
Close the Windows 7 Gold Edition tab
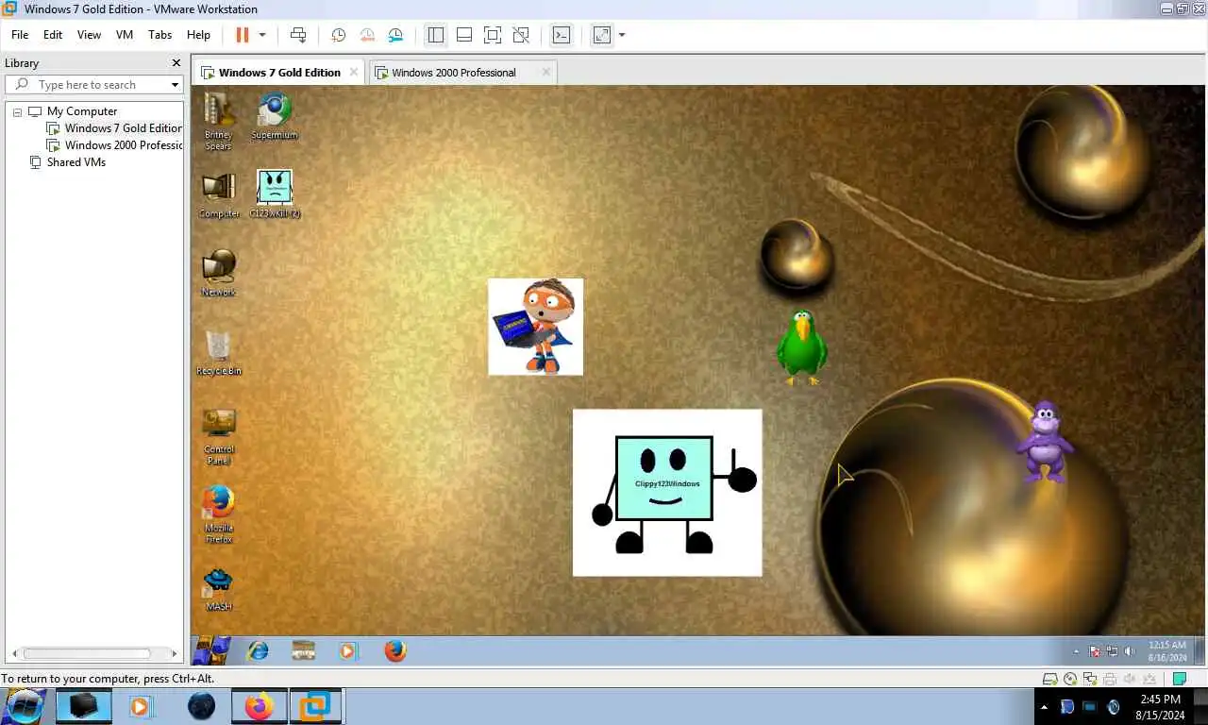tap(354, 72)
